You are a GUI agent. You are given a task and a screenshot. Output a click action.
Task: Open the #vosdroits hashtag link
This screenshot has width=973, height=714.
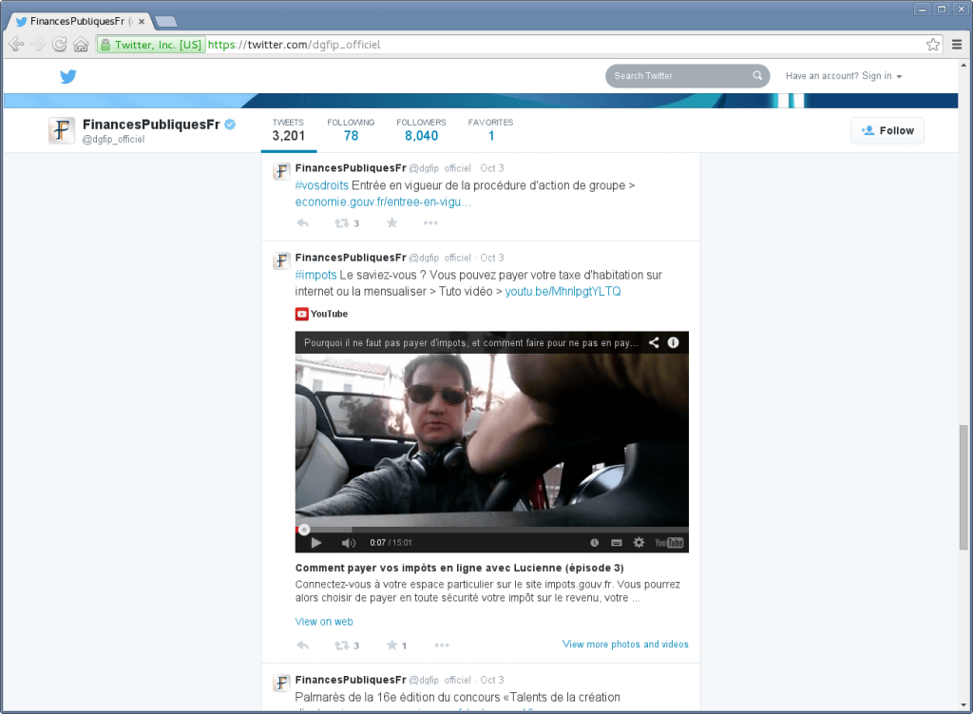tap(321, 185)
